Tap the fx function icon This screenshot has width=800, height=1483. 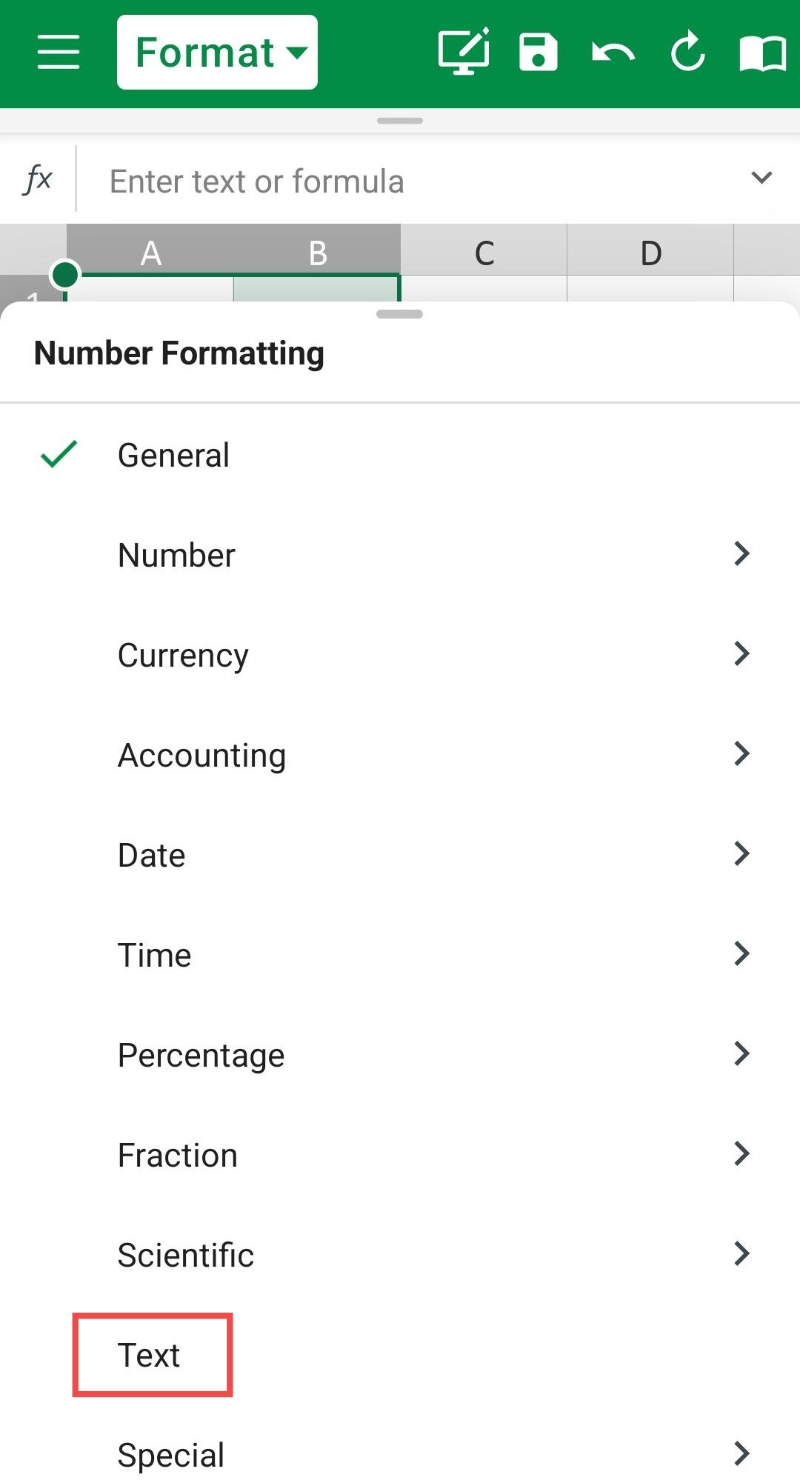[x=38, y=179]
